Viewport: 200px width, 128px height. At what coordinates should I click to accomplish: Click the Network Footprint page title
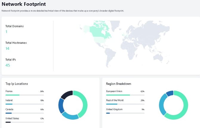coord(24,4)
